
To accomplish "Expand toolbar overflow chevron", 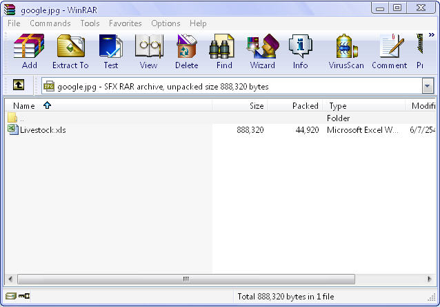I will click(x=432, y=34).
